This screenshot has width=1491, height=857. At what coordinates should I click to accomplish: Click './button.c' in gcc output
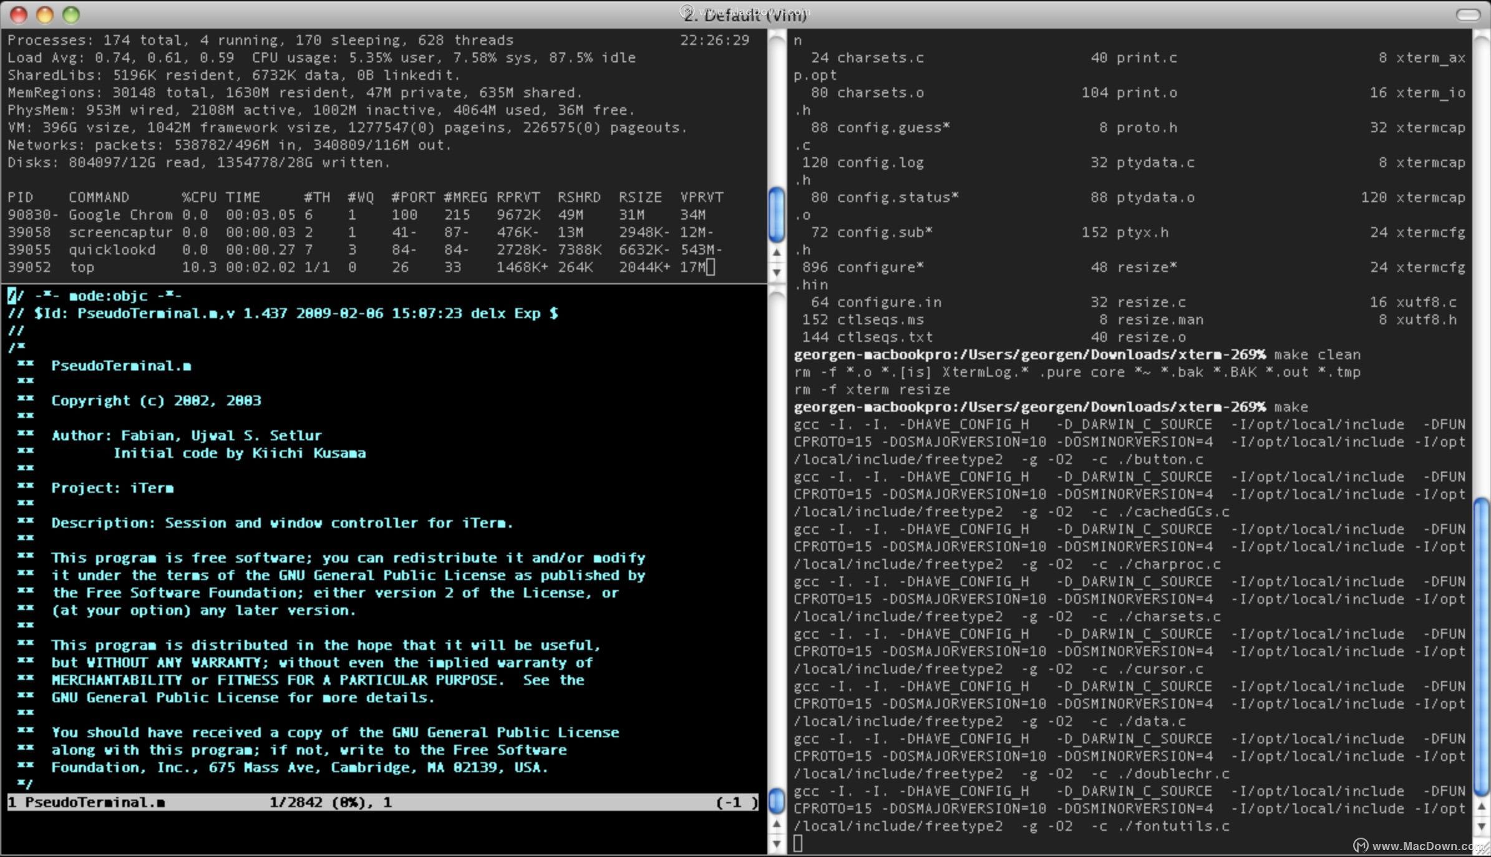1160,459
